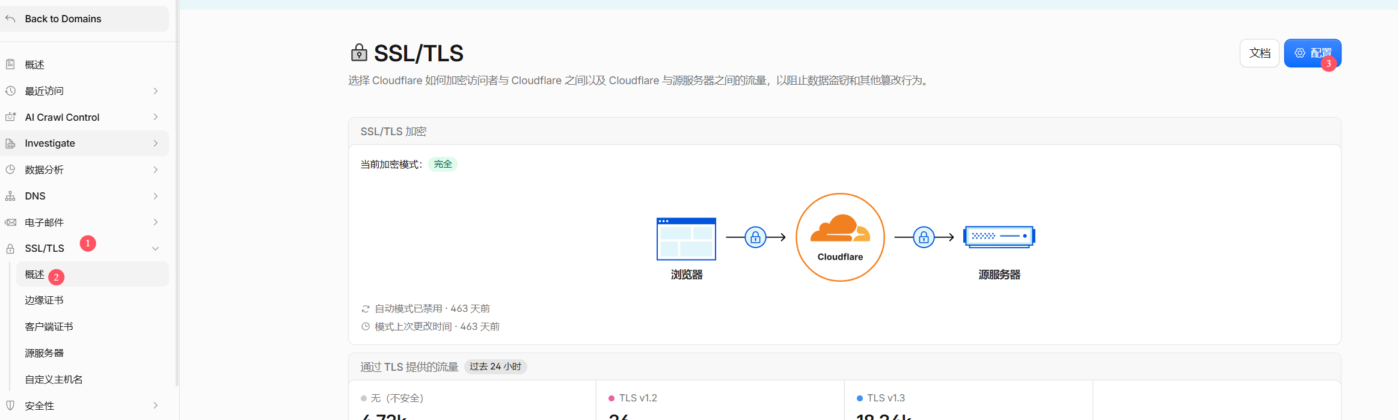
Task: Click the padlock between Cloudflare and origin server
Action: 924,237
